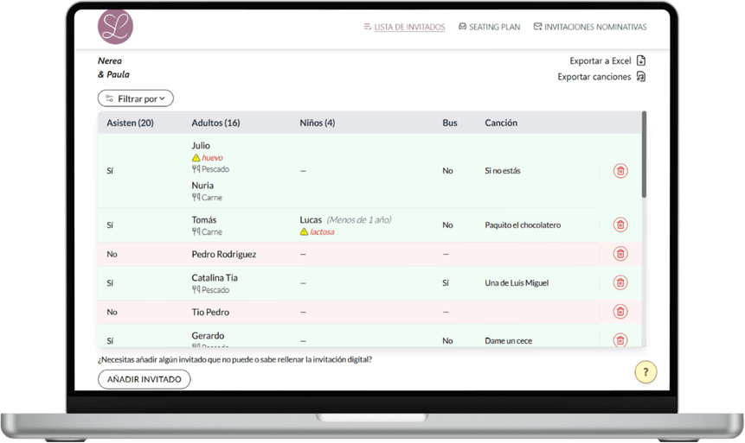Click the envelope icon beside Invitaciones Nominativas
Screen dimensions: 745x443
(537, 27)
